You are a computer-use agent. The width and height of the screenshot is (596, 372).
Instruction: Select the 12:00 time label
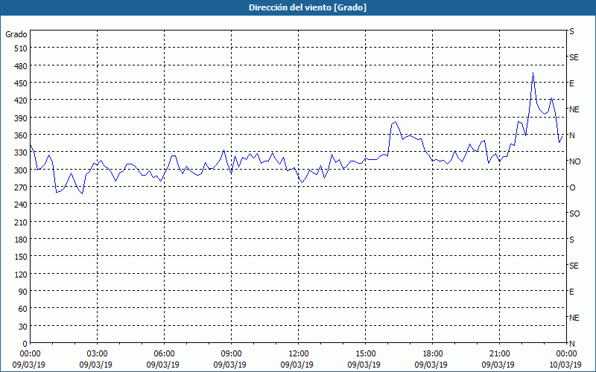(x=299, y=354)
